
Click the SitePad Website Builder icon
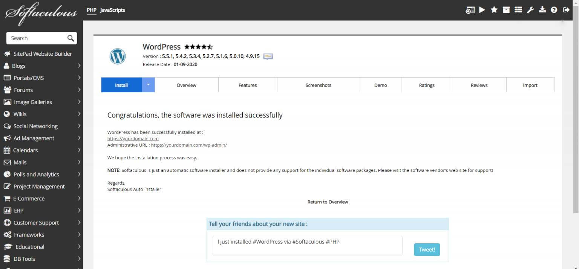point(7,54)
